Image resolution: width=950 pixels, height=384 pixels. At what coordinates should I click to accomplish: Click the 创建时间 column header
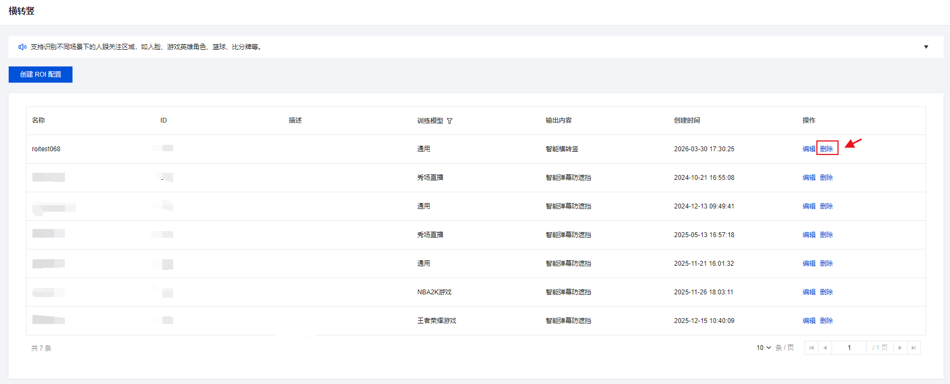point(687,120)
